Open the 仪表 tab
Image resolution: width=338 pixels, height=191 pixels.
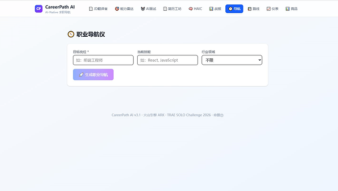point(272,9)
